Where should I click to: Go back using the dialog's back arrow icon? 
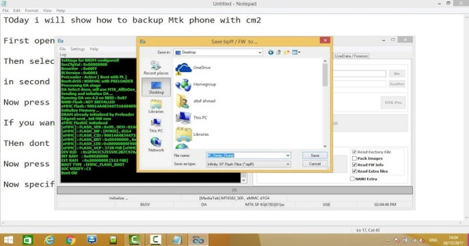tap(271, 52)
